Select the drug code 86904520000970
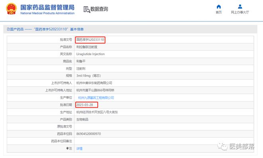This screenshot has height=158, width=263. (x=88, y=134)
